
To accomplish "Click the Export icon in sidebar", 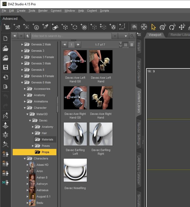I will pos(5,87).
